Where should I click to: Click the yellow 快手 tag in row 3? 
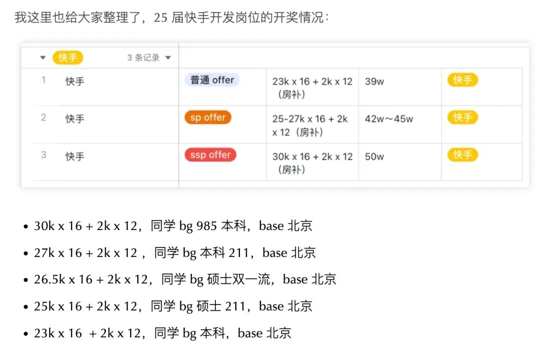click(x=462, y=154)
